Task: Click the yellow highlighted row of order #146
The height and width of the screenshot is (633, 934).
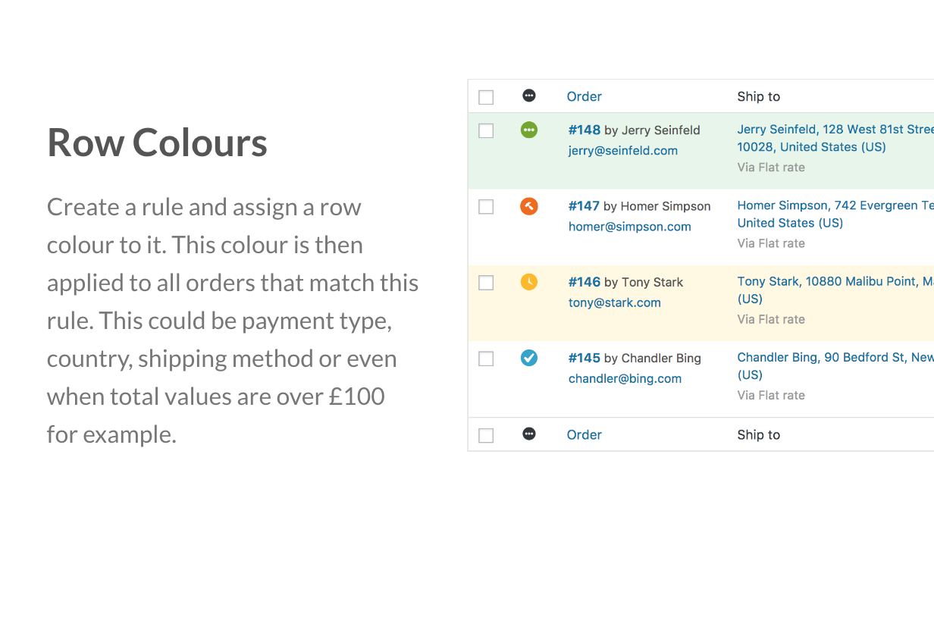Action: (x=701, y=302)
